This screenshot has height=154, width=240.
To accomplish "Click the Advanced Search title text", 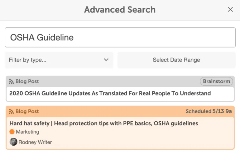I will pyautogui.click(x=120, y=10).
